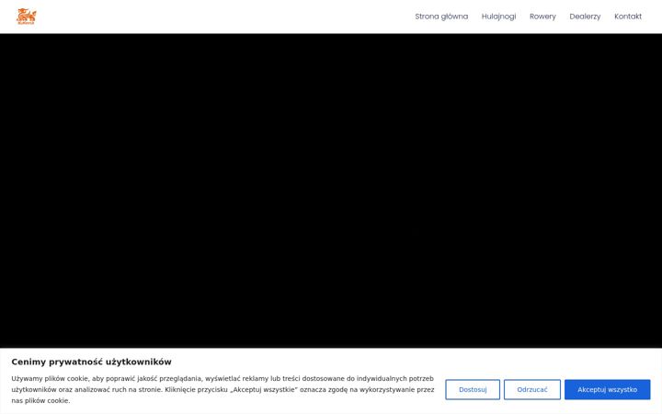The height and width of the screenshot is (414, 662).
Task: Open the Rowery section
Action: 542,17
